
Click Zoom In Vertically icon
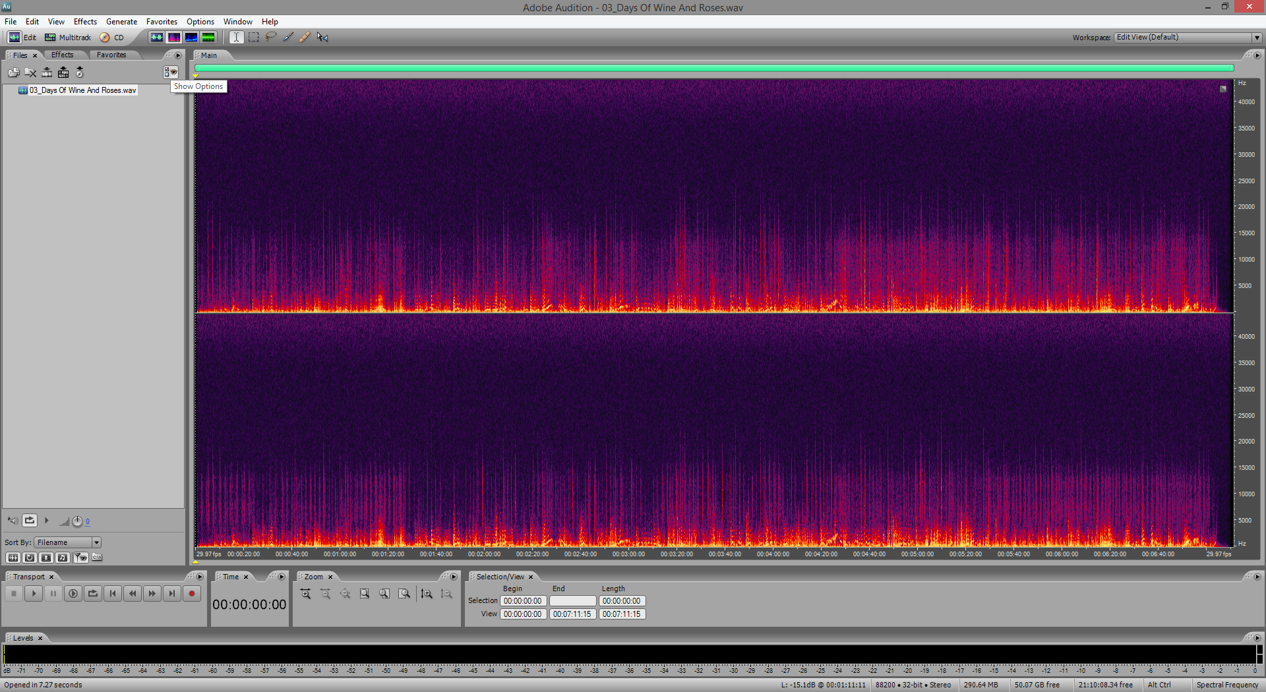tap(427, 594)
